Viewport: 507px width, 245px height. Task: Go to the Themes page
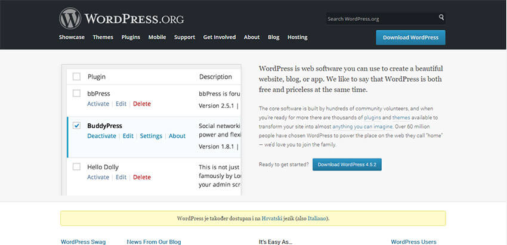pyautogui.click(x=103, y=37)
